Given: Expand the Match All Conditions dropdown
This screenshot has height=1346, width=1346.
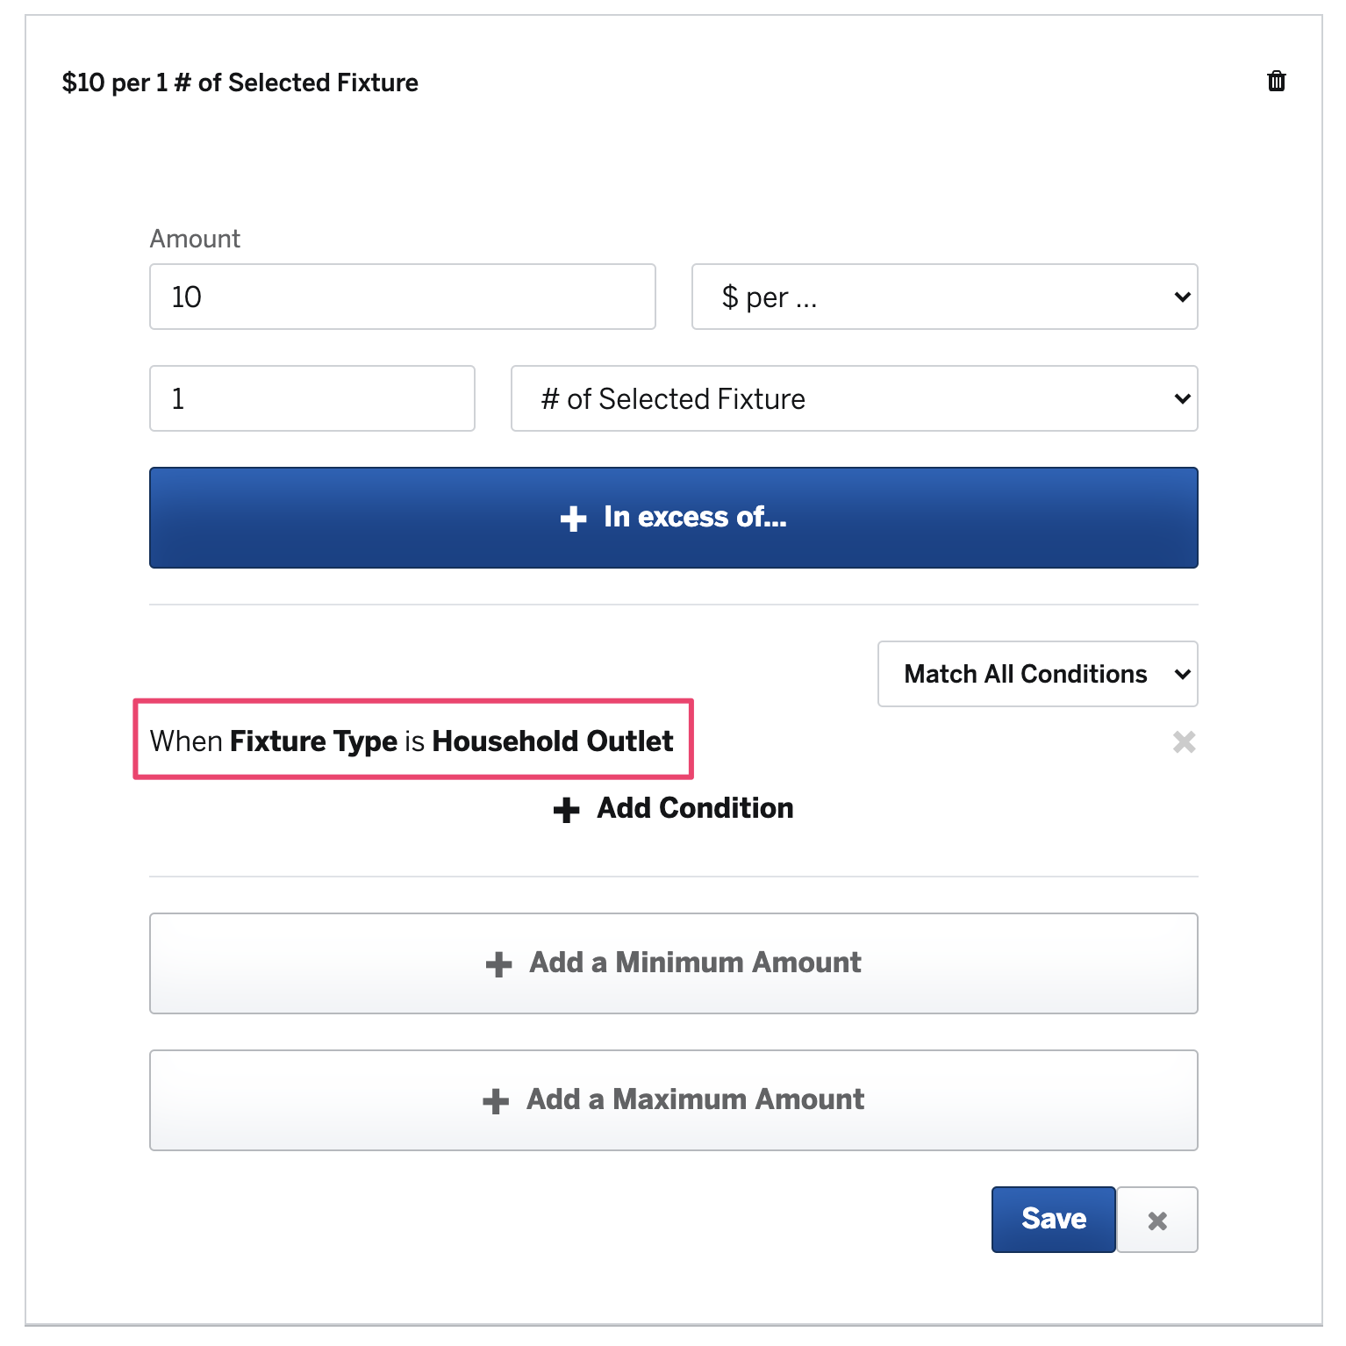Looking at the screenshot, I should click(1038, 674).
